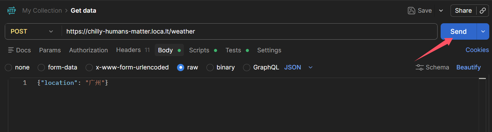Click the Save disk icon
The height and width of the screenshot is (132, 492).
pyautogui.click(x=412, y=11)
